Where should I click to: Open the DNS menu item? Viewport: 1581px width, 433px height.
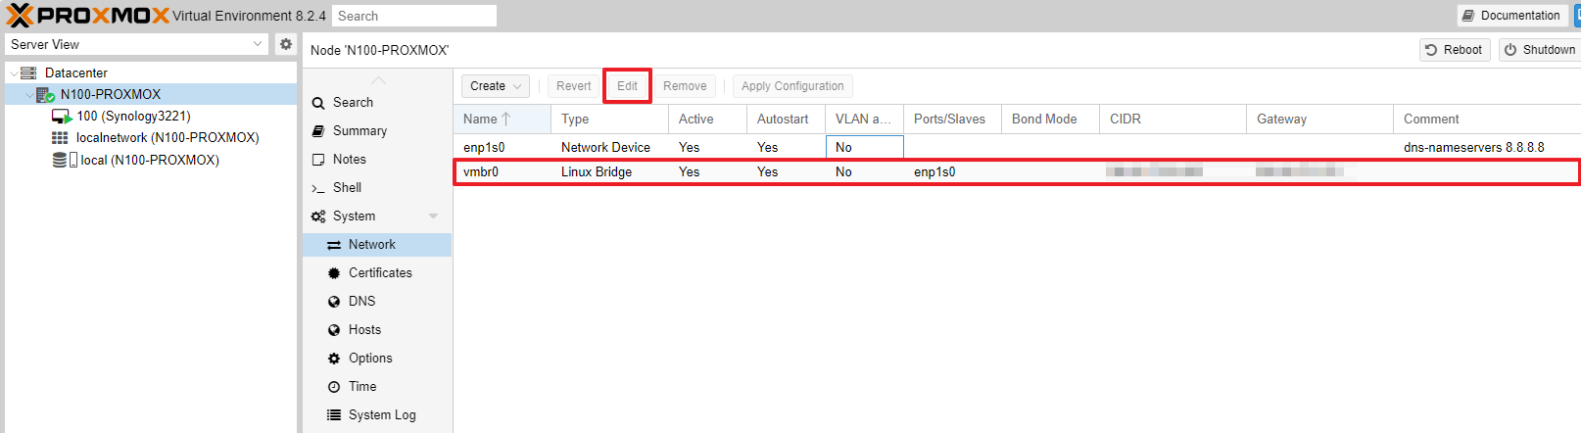[x=361, y=301]
